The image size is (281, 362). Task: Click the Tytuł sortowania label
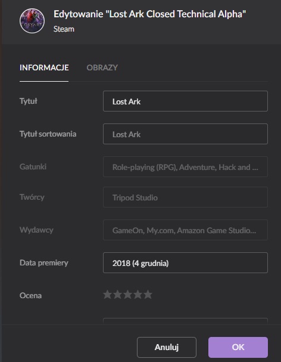click(48, 134)
